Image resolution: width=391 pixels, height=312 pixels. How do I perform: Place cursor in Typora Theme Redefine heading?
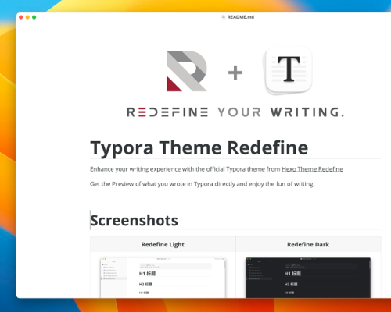coord(199,147)
